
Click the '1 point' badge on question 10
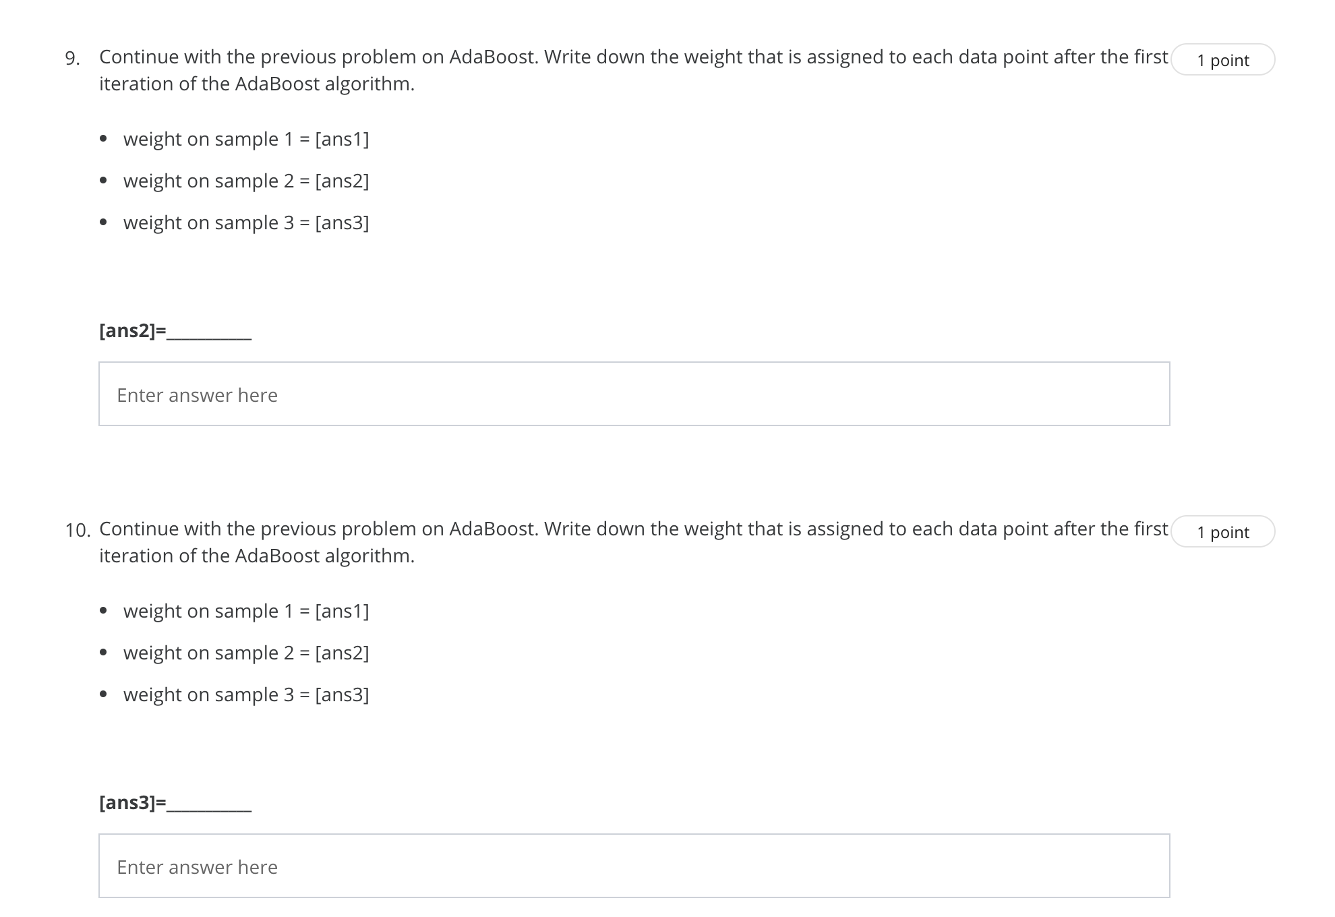[1224, 531]
